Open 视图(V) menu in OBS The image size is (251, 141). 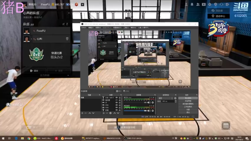(98, 28)
